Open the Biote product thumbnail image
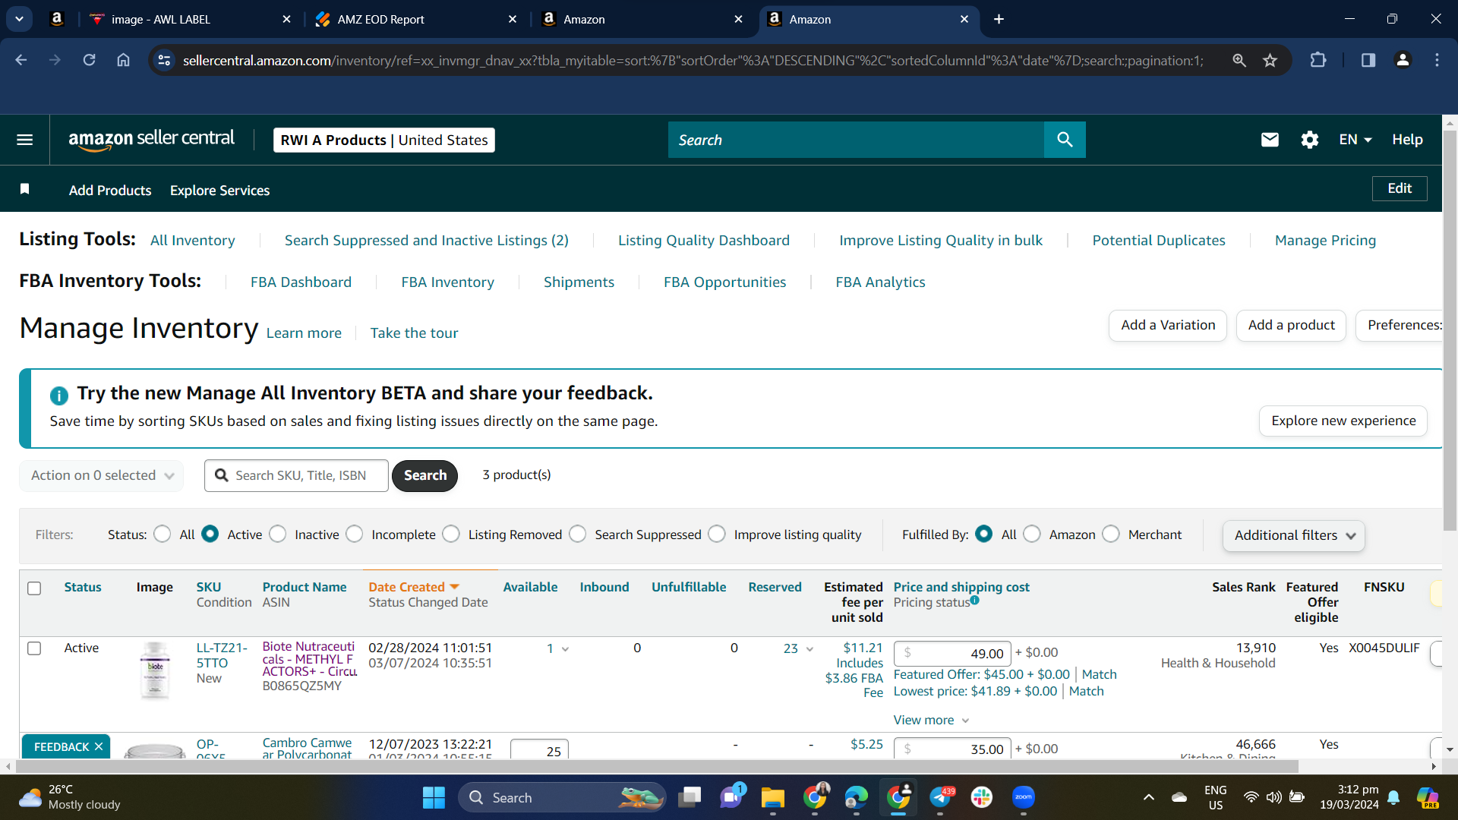This screenshot has width=1458, height=820. 155,670
